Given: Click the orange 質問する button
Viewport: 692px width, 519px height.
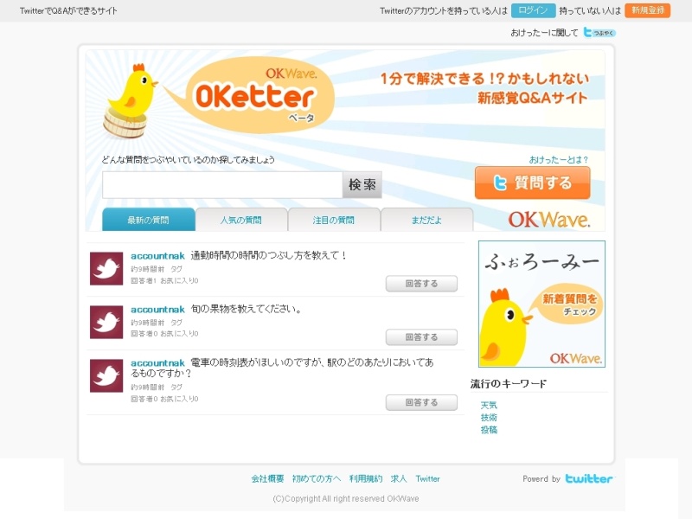Looking at the screenshot, I should click(x=532, y=183).
